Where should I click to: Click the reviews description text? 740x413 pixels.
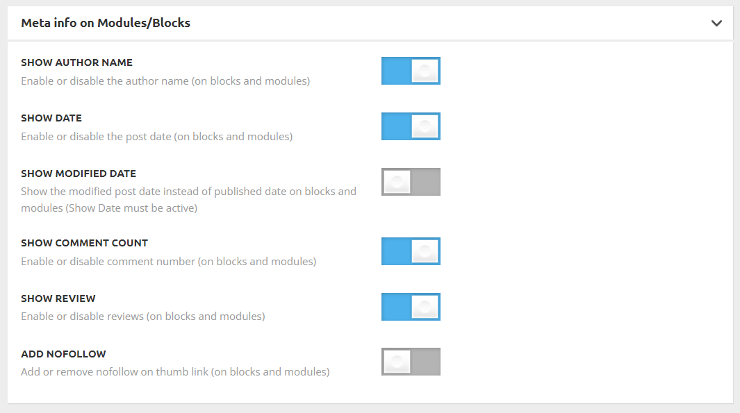point(143,317)
